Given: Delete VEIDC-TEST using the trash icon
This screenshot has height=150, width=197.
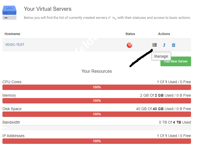Looking at the screenshot, I should (174, 45).
